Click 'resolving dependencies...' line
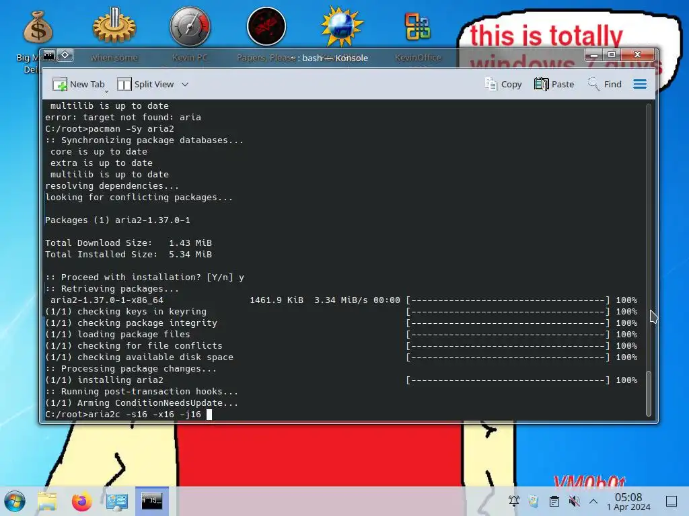Viewport: 689px width, 516px height. tap(112, 185)
